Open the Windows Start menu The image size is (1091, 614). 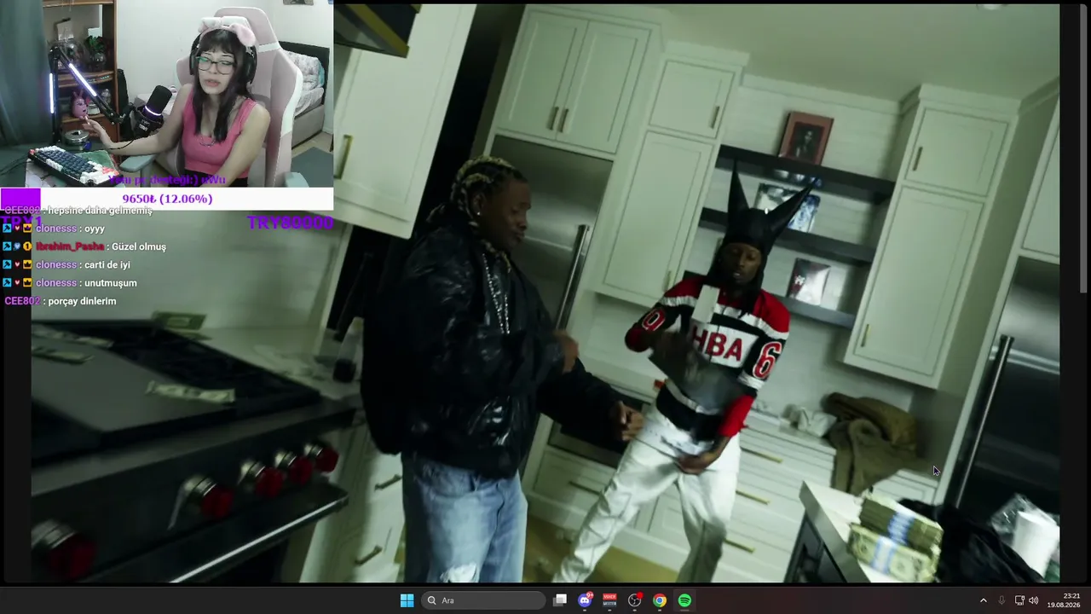(407, 600)
